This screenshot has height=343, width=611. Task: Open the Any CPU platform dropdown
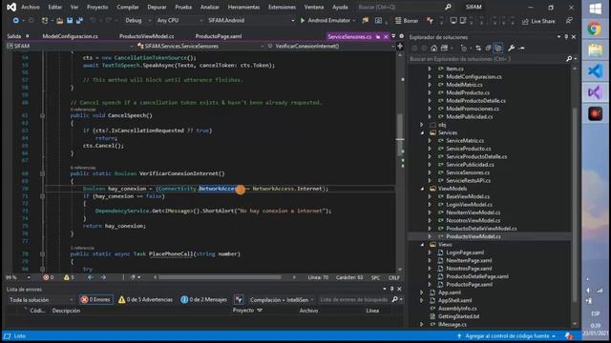pos(179,21)
